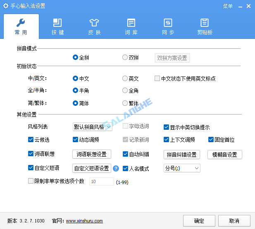
Task: Select 全角 full-width mode
Action: coord(131,91)
